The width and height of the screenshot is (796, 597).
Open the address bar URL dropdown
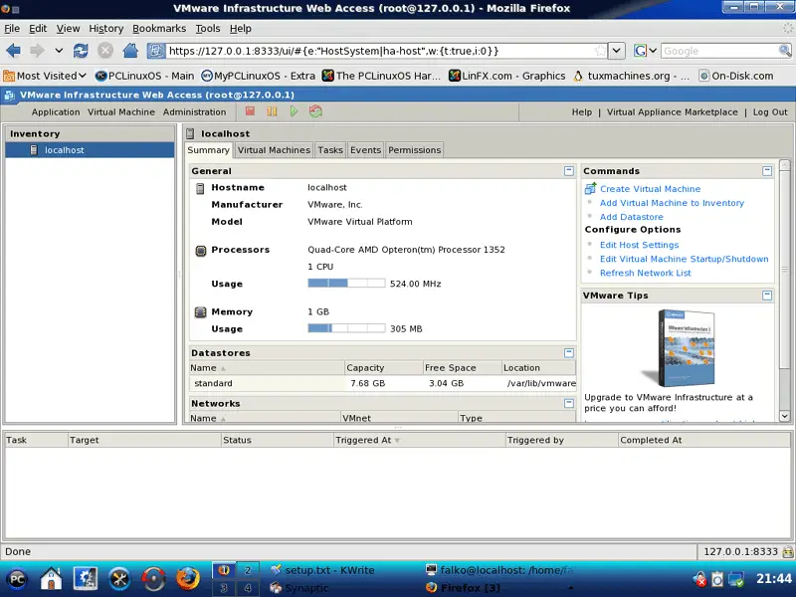(x=616, y=51)
